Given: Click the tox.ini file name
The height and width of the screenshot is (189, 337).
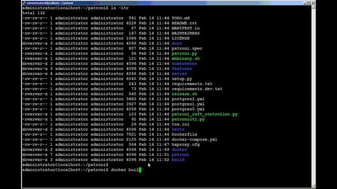Looking at the screenshot, I should [x=181, y=124].
